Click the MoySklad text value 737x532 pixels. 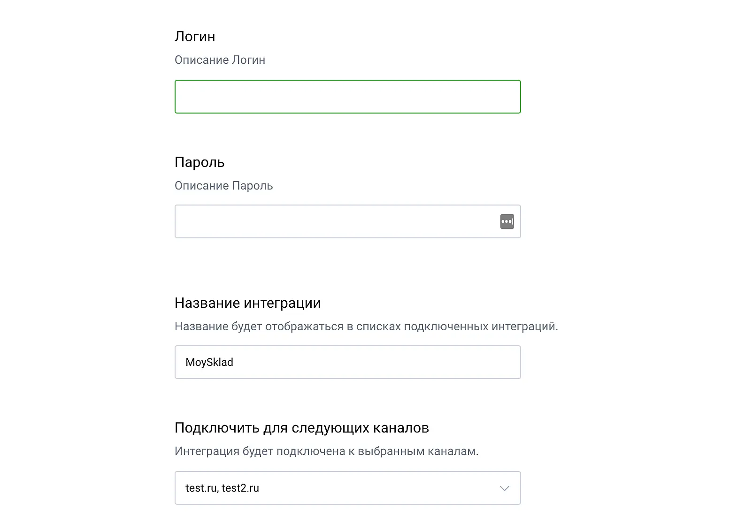209,362
